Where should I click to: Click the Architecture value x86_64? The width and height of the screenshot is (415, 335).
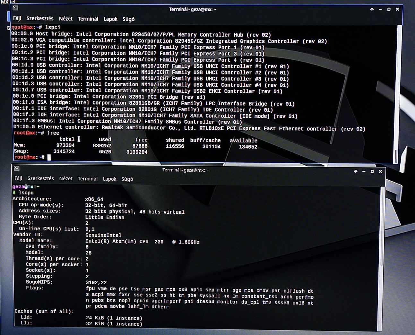pyautogui.click(x=94, y=199)
